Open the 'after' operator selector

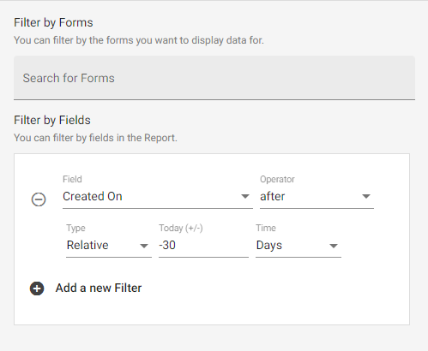point(316,197)
